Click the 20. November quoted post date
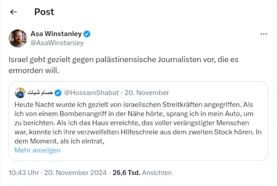 click(x=147, y=93)
